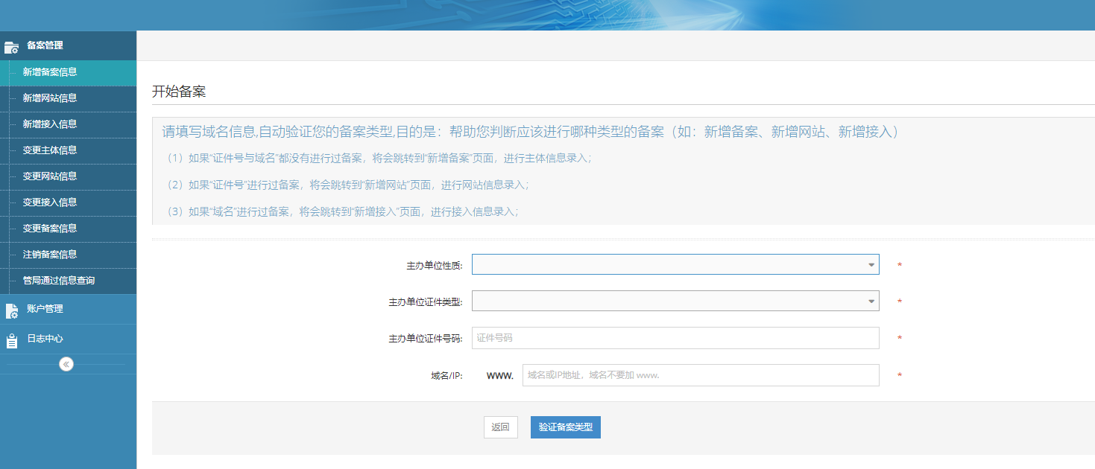The height and width of the screenshot is (469, 1095).
Task: Open 新增网站信息 menu item
Action: [x=68, y=98]
